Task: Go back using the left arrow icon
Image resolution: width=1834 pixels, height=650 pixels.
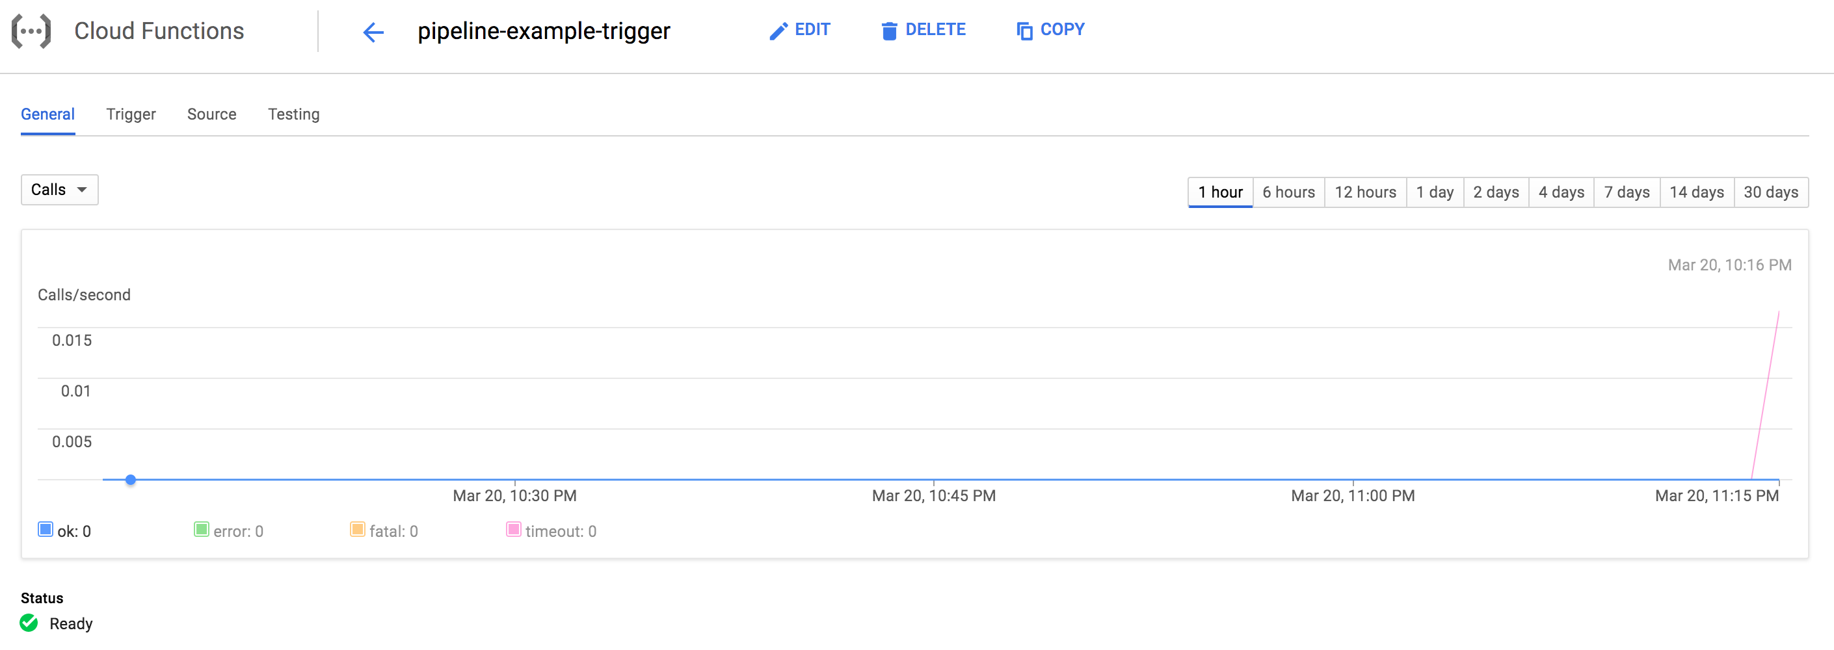Action: pyautogui.click(x=373, y=32)
